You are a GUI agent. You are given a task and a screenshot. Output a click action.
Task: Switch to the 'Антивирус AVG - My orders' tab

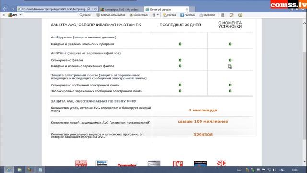(x=121, y=10)
